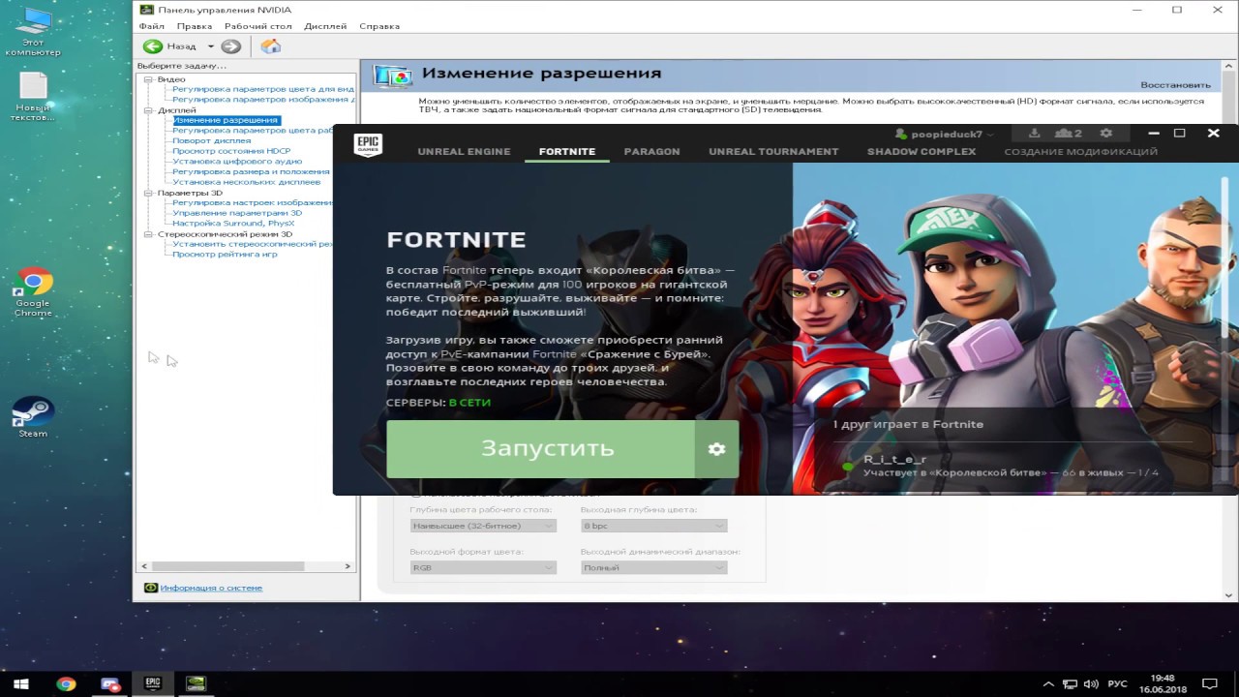
Task: Open the Дисплей menu in menu bar
Action: [x=325, y=26]
